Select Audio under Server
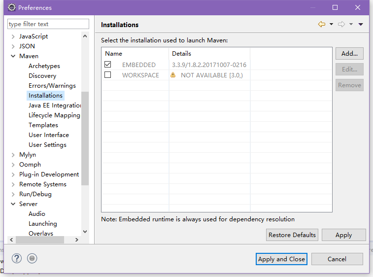The height and width of the screenshot is (277, 373). 37,214
